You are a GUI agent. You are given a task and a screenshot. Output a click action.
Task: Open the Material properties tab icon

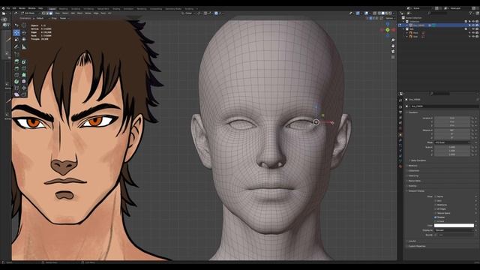tap(400, 166)
